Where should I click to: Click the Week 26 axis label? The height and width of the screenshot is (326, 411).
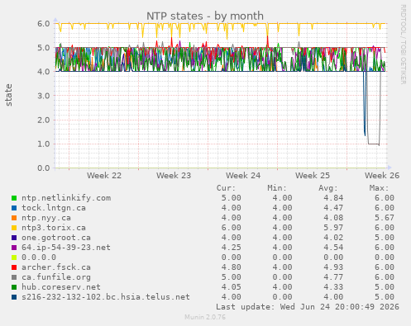click(382, 176)
